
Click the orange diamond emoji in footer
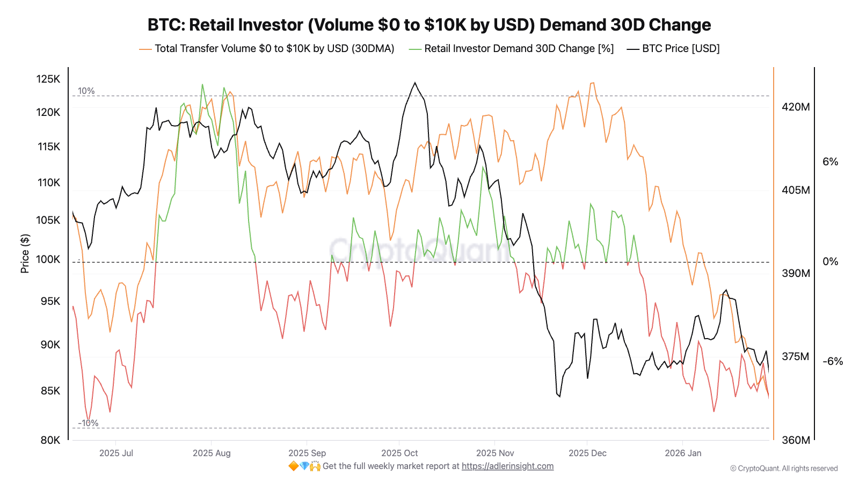294,466
